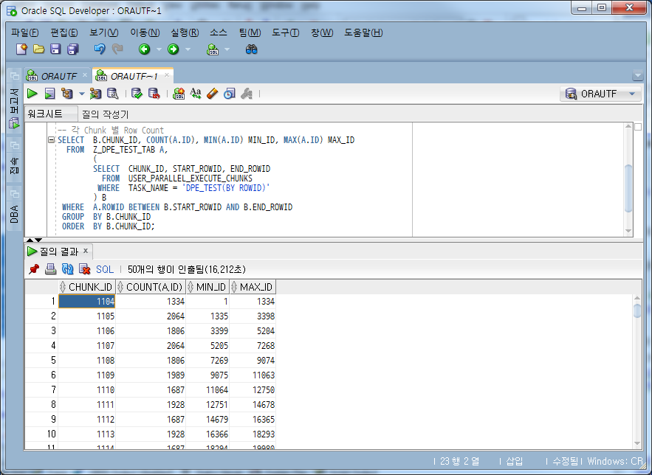Click the Run Script icon
The width and height of the screenshot is (652, 475).
coord(49,94)
